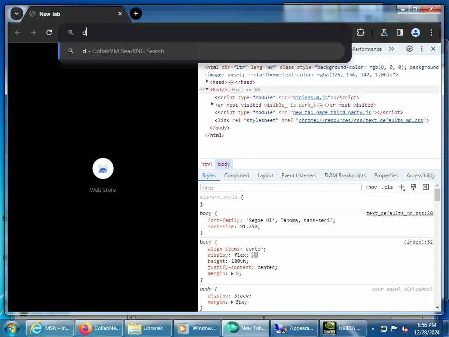The width and height of the screenshot is (449, 337).
Task: Open text_defaults_md.css:20 source link
Action: (399, 213)
